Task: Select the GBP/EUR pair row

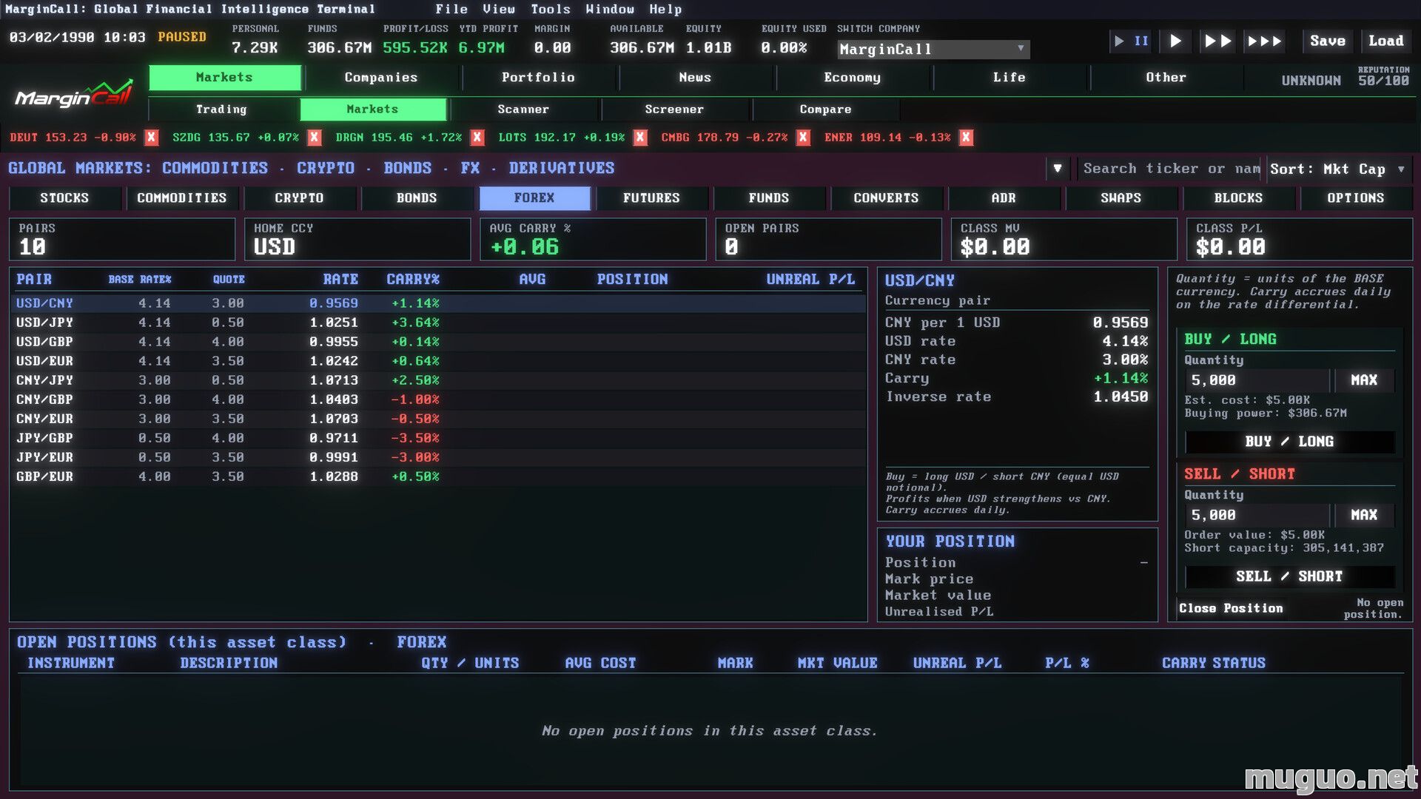Action: [440, 476]
